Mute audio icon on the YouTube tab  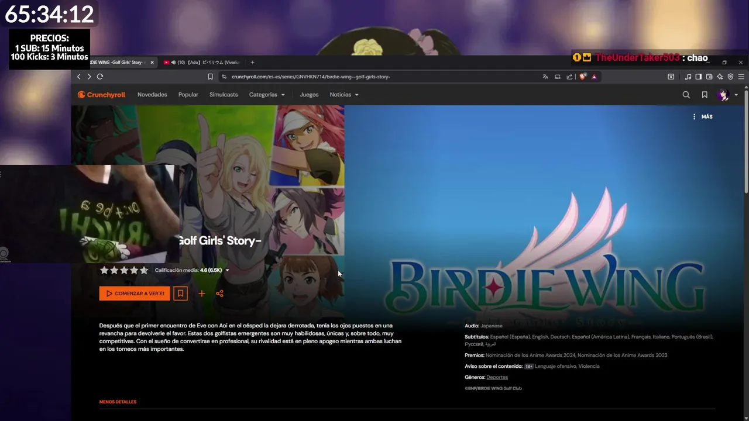click(174, 63)
